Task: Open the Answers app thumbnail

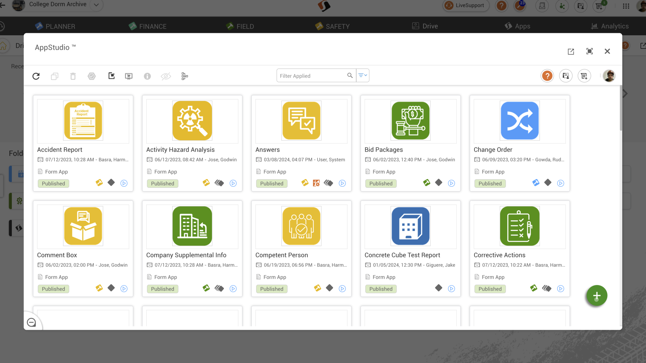Action: tap(301, 121)
